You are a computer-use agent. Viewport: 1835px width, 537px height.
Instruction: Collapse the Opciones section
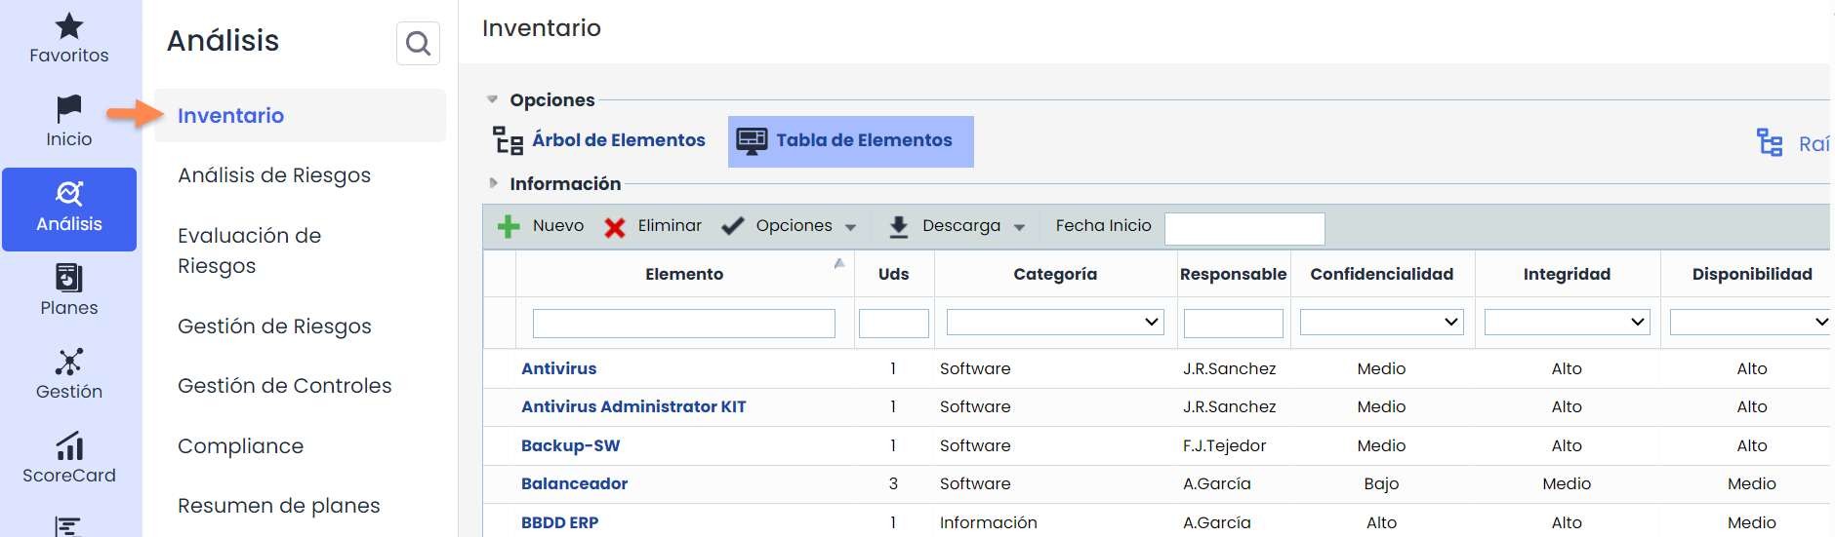[493, 99]
